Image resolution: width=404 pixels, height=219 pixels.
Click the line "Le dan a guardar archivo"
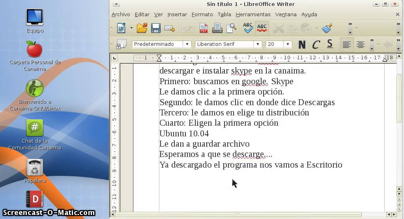(x=204, y=144)
